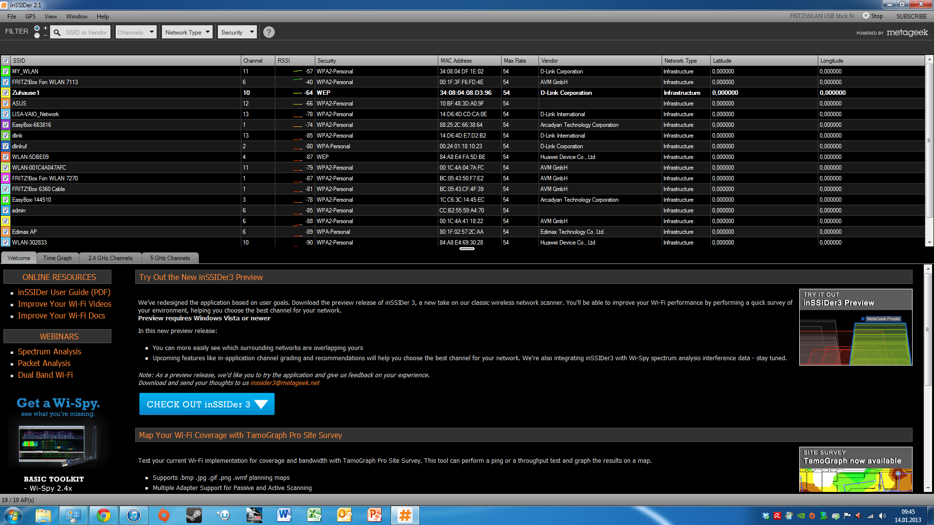Open Uplay from the taskbar
This screenshot has width=934, height=525.
[x=224, y=515]
